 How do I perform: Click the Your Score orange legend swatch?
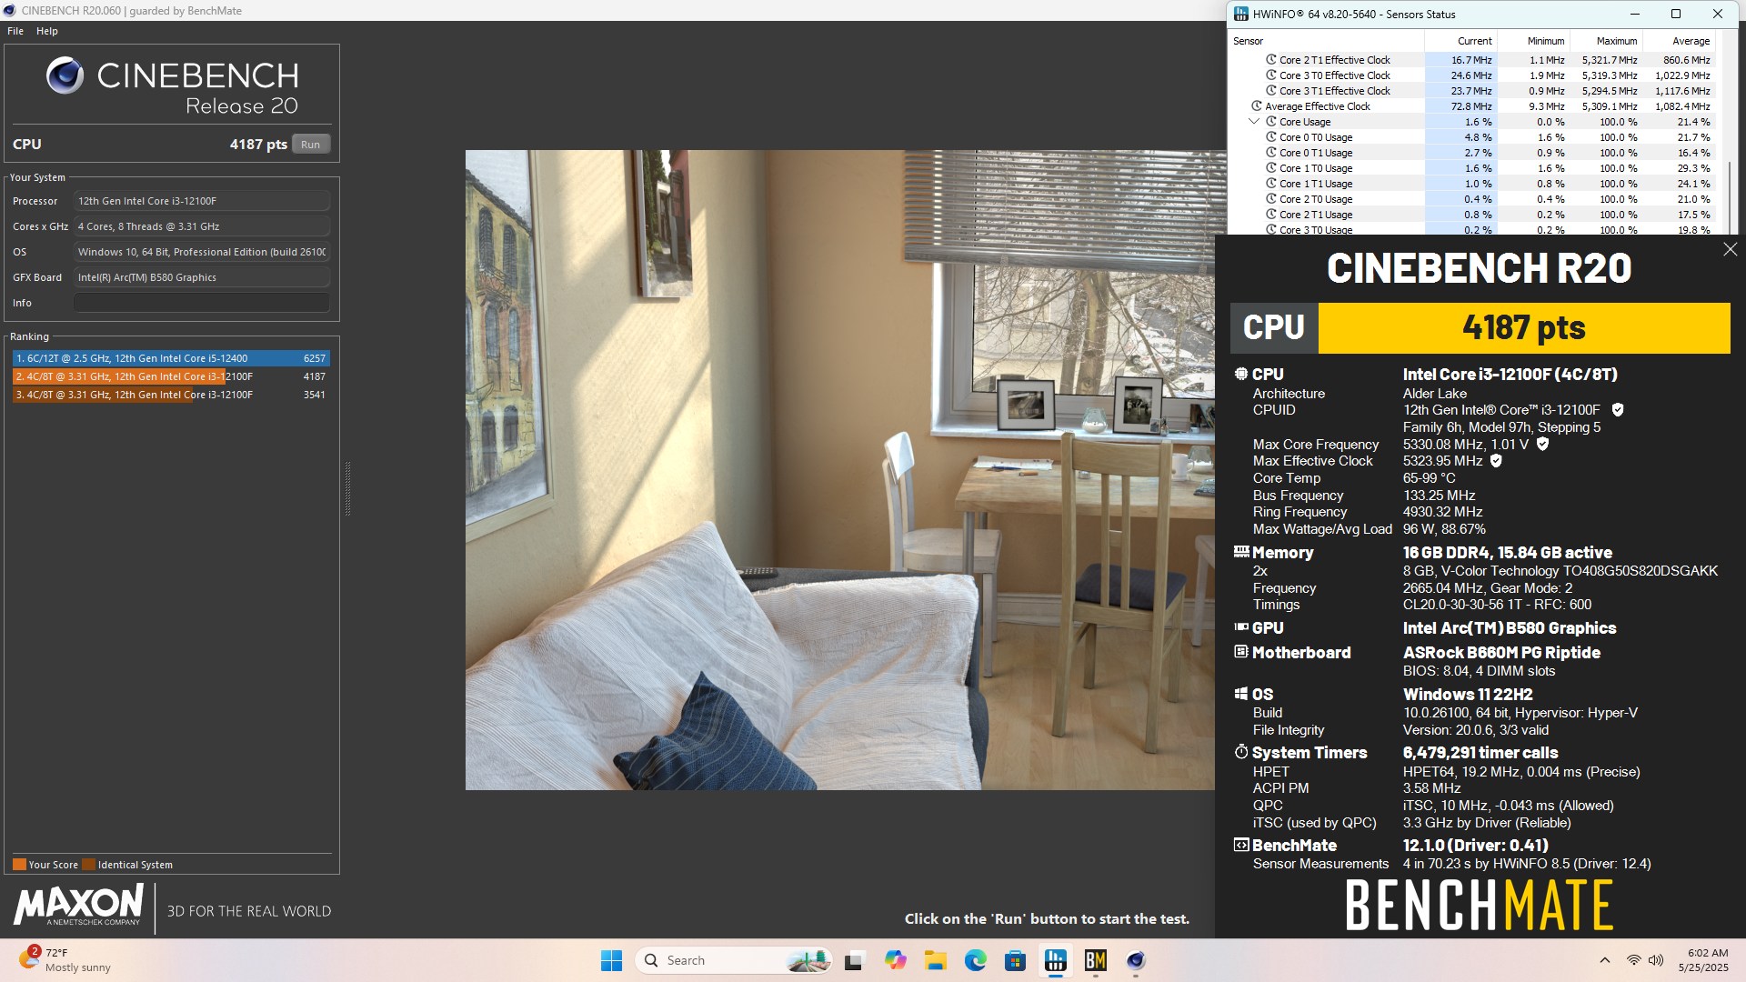click(19, 865)
